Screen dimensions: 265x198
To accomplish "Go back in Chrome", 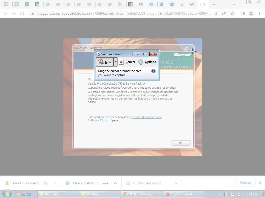I will (6, 13).
